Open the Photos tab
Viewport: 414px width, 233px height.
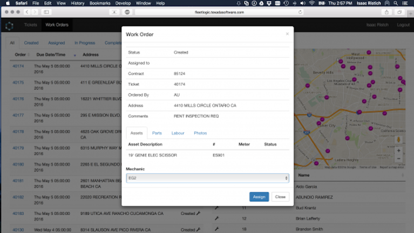(200, 133)
